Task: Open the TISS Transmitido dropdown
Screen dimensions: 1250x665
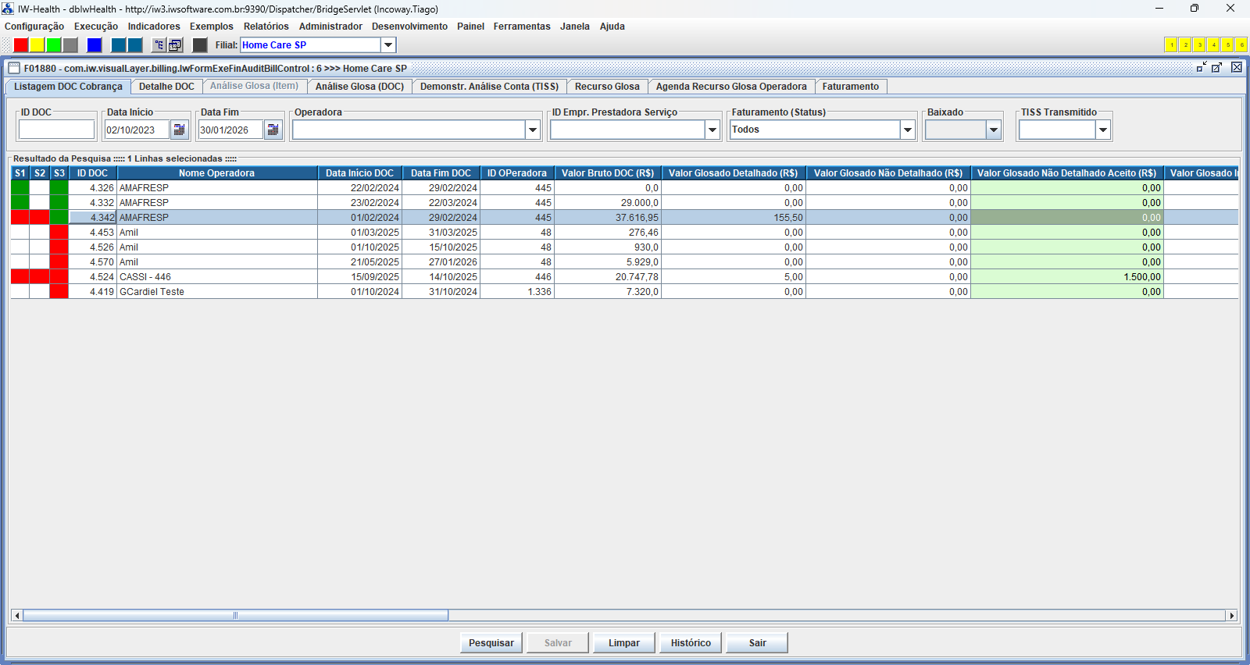Action: (x=1103, y=130)
